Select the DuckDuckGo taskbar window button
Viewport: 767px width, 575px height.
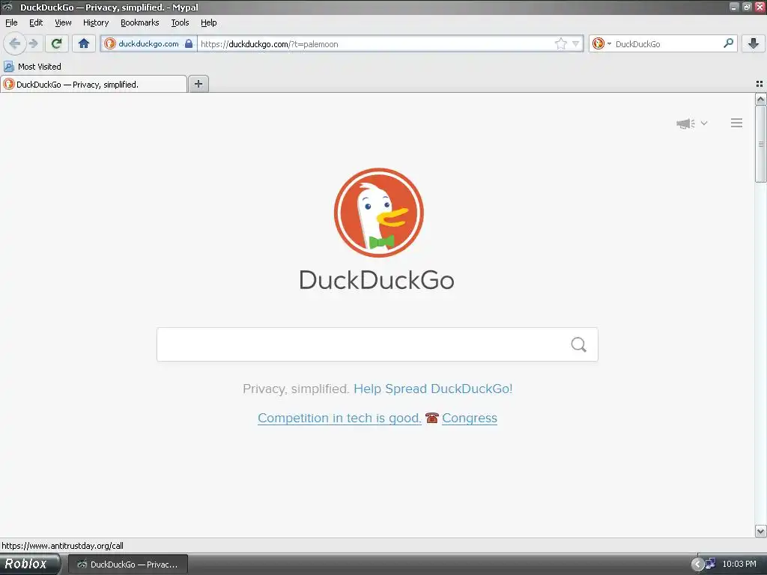pyautogui.click(x=127, y=565)
